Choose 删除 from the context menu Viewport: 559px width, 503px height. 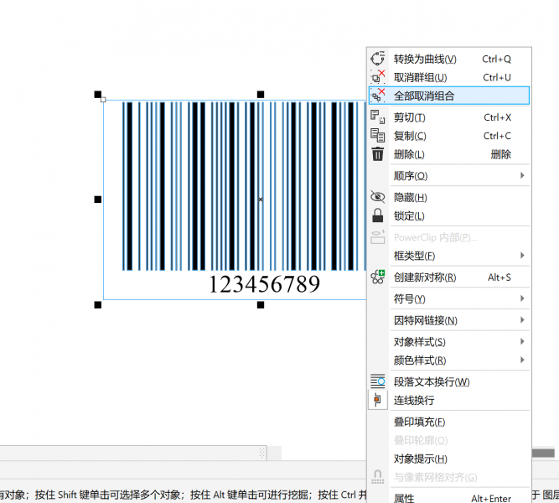tap(449, 154)
